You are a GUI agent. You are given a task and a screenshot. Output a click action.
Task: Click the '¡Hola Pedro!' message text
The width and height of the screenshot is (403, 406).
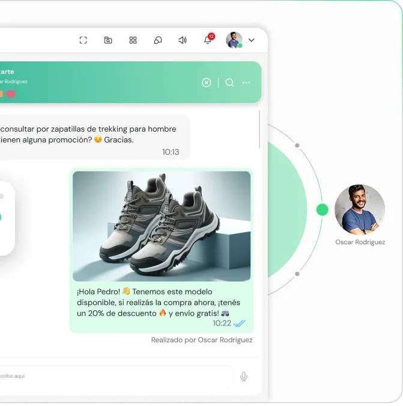(x=159, y=303)
